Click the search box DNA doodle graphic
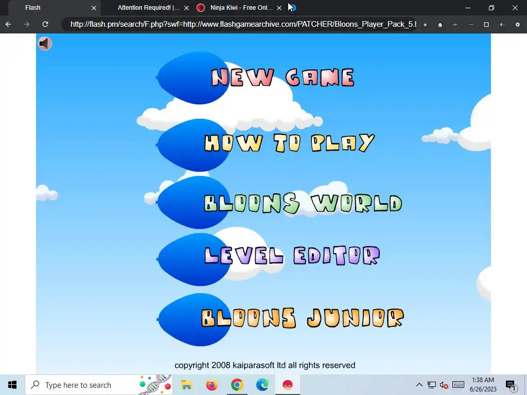 coord(155,385)
